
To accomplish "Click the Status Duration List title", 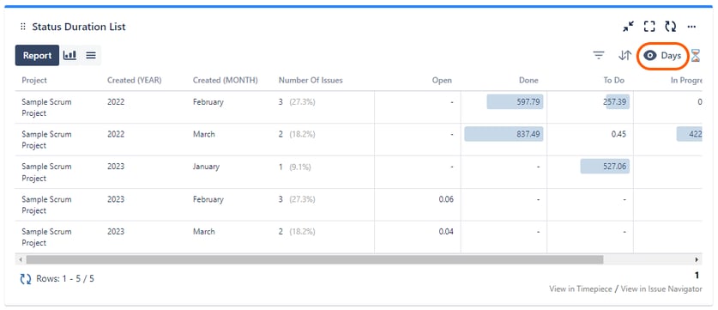I will coord(79,27).
